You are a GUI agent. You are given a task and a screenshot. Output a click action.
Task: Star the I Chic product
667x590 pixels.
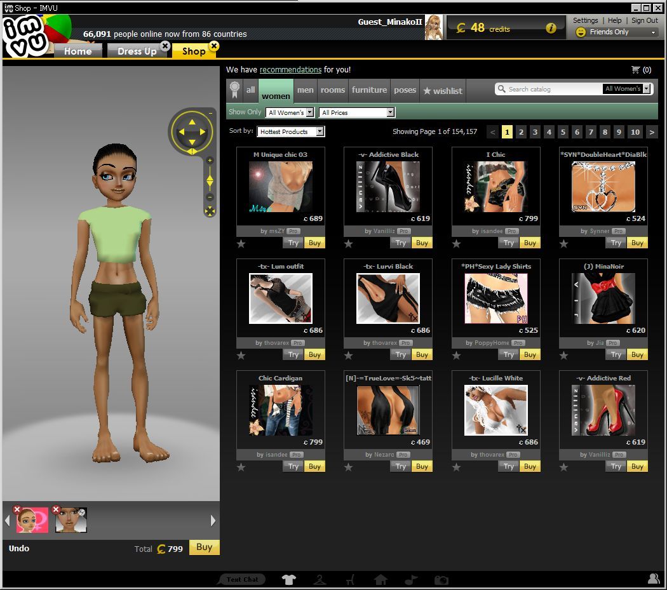[x=457, y=244]
